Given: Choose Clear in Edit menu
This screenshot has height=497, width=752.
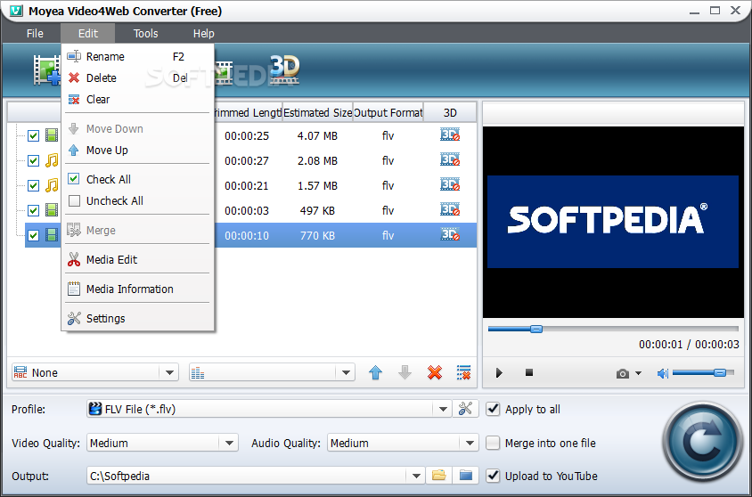Looking at the screenshot, I should (137, 99).
